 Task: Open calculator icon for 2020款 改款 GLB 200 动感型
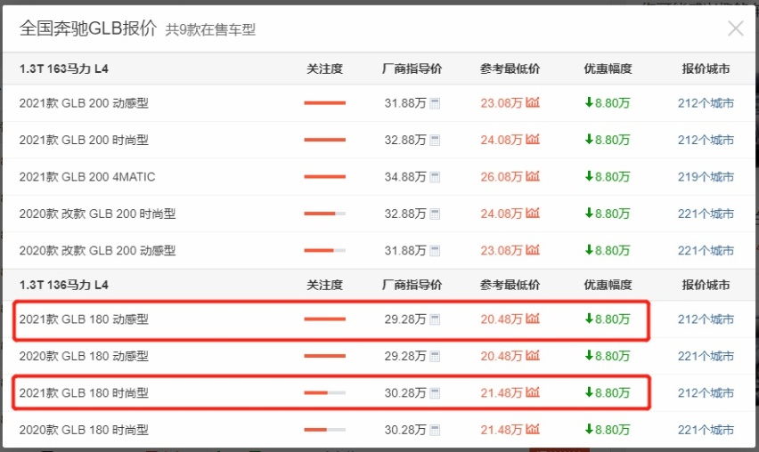tap(435, 250)
